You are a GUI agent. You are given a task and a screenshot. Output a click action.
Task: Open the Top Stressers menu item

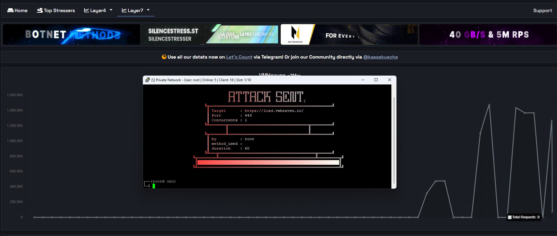59,10
